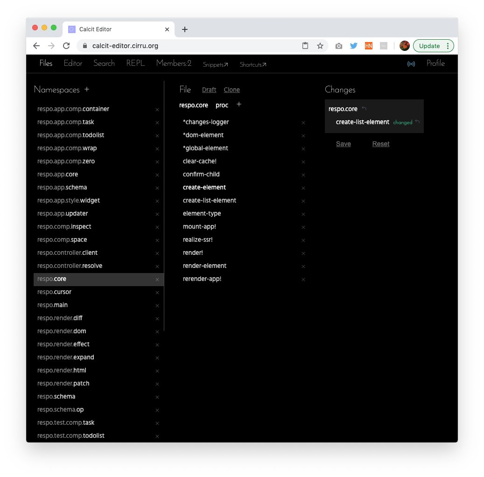484x477 pixels.
Task: Add a new namespace with plus icon
Action: (x=87, y=89)
